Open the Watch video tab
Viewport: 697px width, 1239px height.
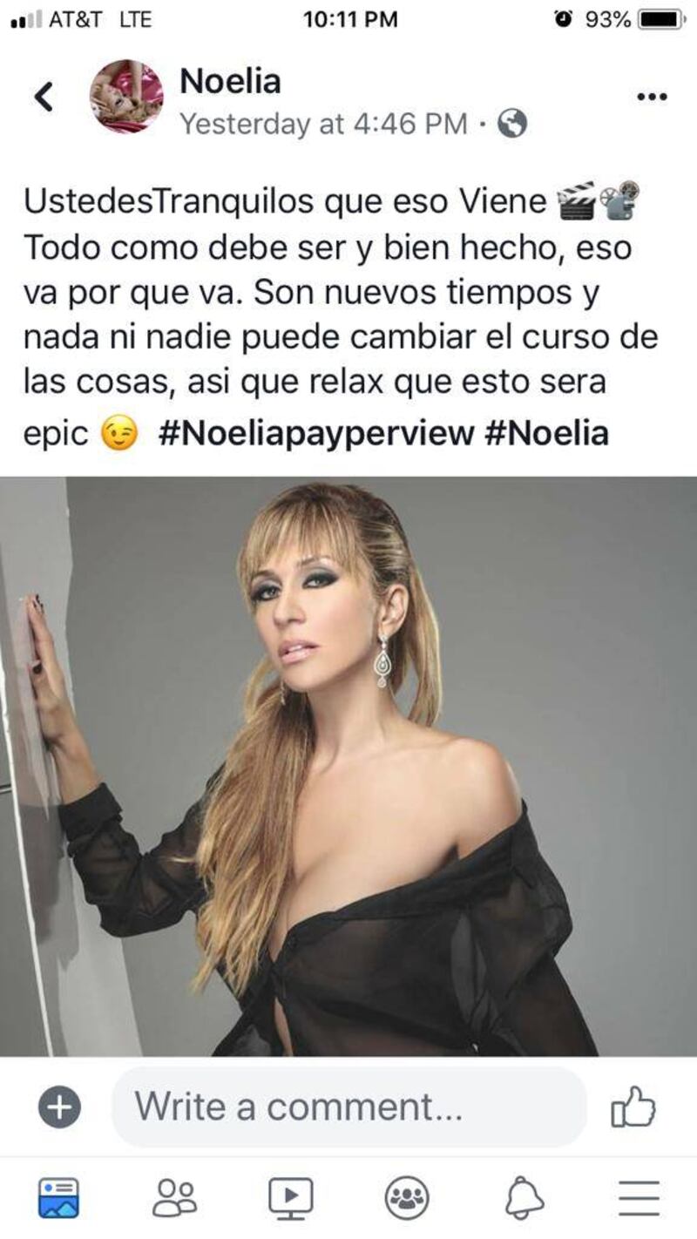click(290, 1199)
